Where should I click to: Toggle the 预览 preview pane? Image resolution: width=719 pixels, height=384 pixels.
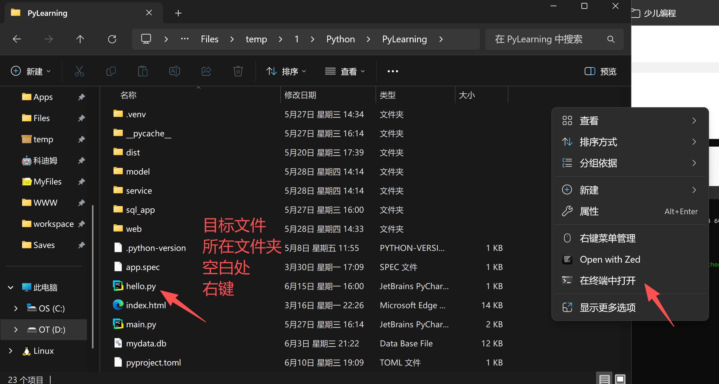pyautogui.click(x=600, y=71)
